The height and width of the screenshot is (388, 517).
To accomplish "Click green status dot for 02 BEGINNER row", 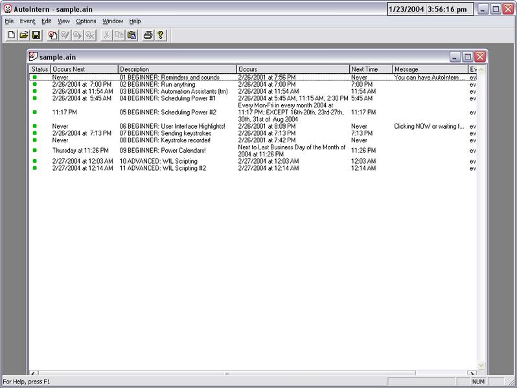I will tap(35, 84).
